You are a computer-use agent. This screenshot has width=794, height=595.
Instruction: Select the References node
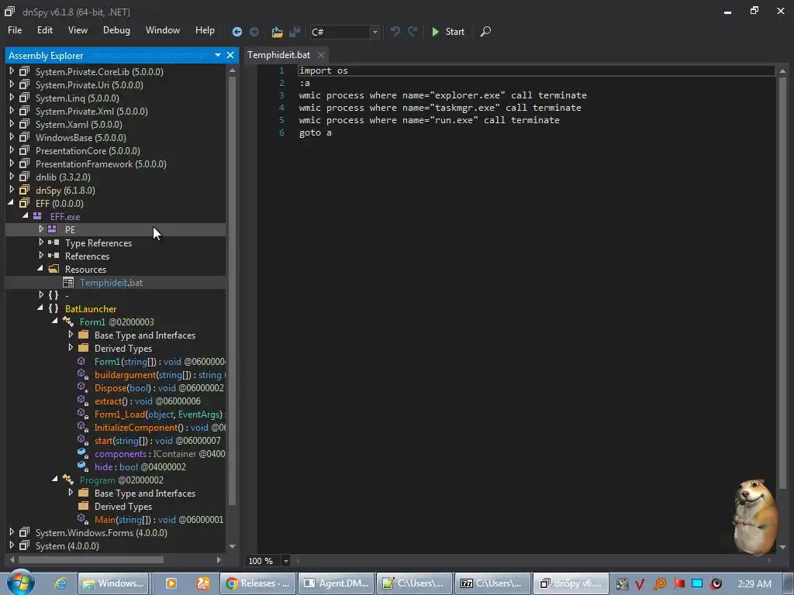tap(87, 256)
